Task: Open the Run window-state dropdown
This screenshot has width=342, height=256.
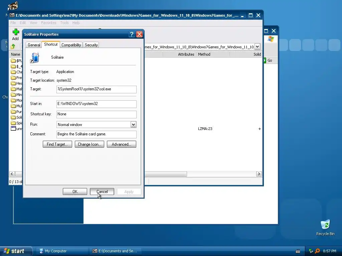Action: (x=133, y=125)
